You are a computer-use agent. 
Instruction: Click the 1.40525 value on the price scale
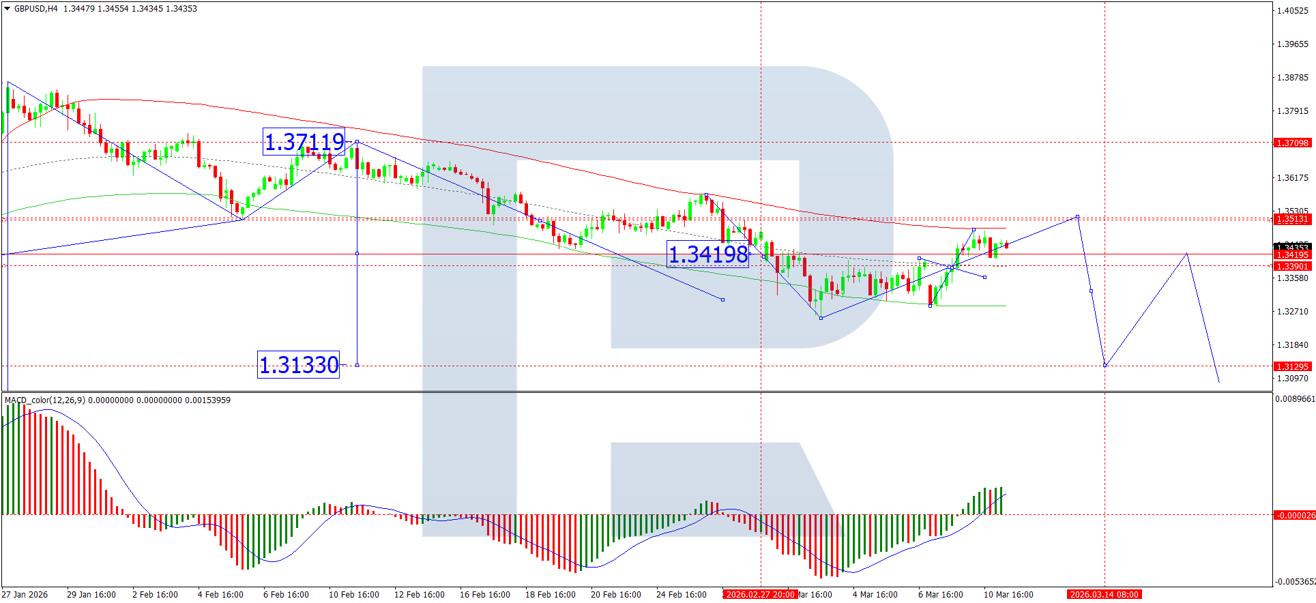(1292, 11)
